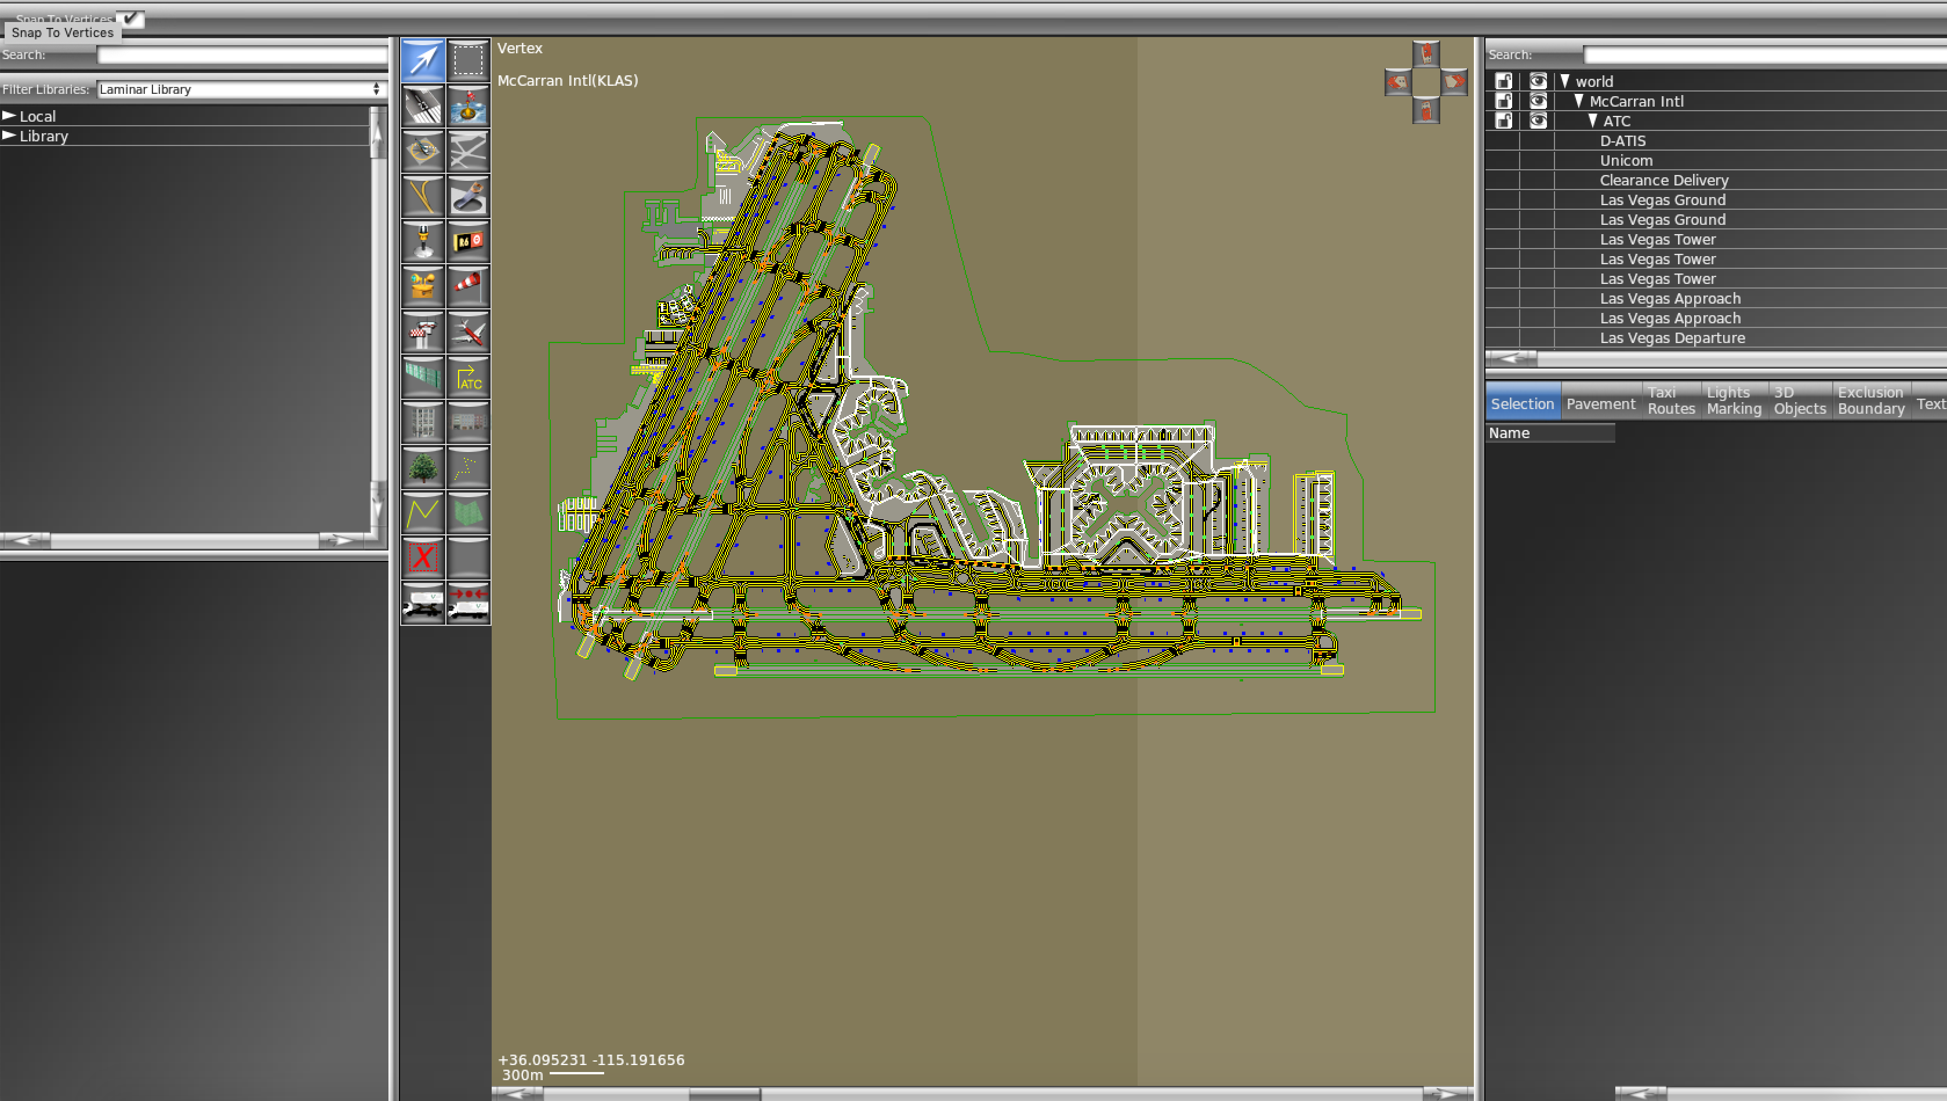
Task: Select the Tower Viewpoint tool
Action: click(x=422, y=331)
